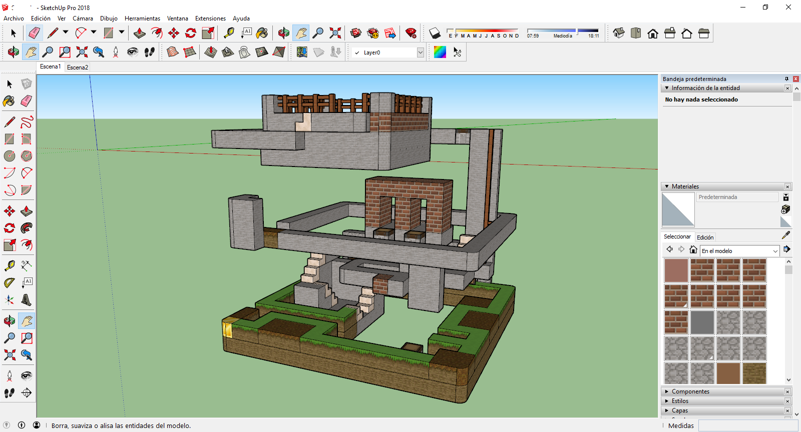Open the Archivo menu
The width and height of the screenshot is (801, 432).
(14, 18)
